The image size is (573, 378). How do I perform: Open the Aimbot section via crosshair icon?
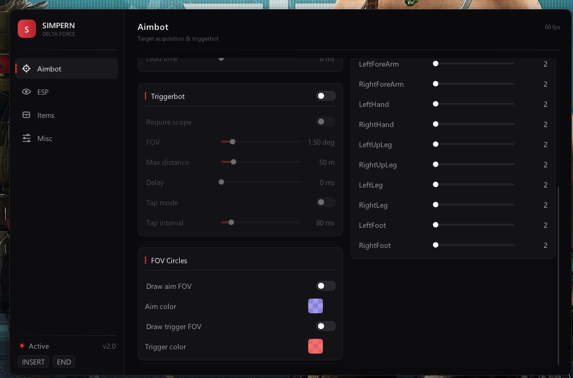pos(26,68)
